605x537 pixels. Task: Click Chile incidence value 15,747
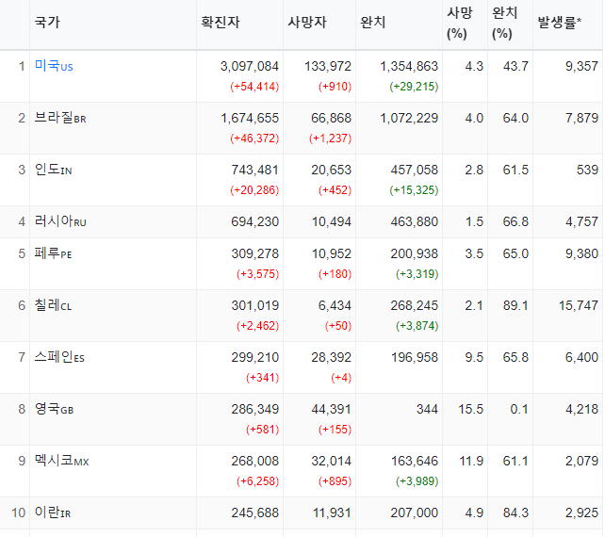point(579,305)
